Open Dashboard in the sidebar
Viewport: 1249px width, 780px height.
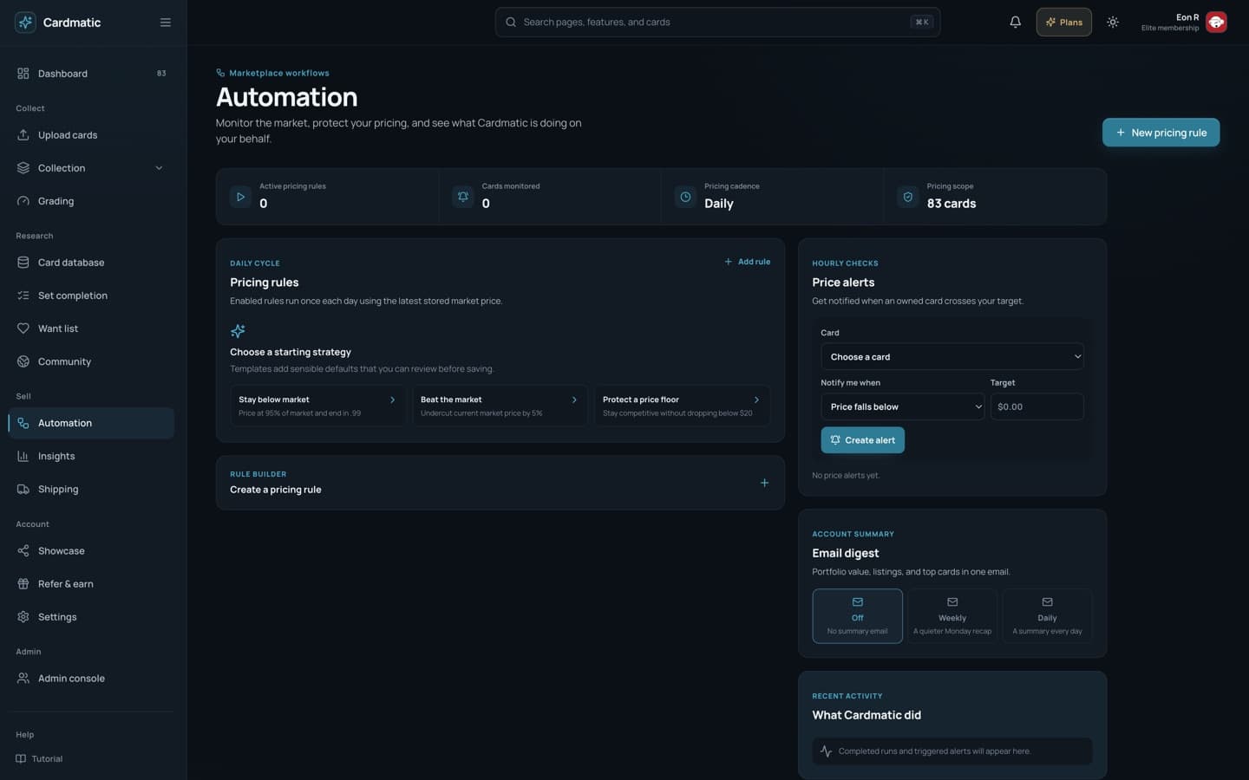point(91,74)
